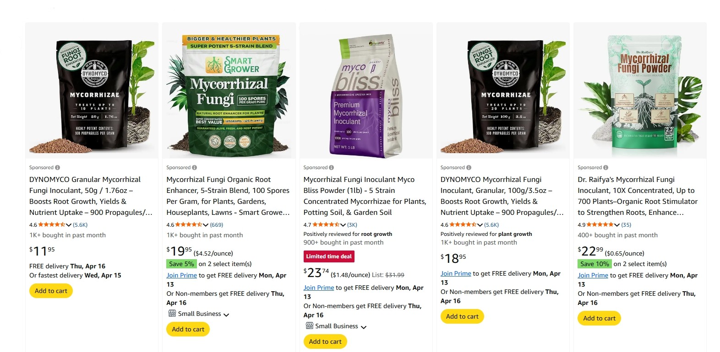This screenshot has width=720, height=352.
Task: Click Sponsored info icon on DYNOMYCO 50g listing
Action: click(57, 168)
